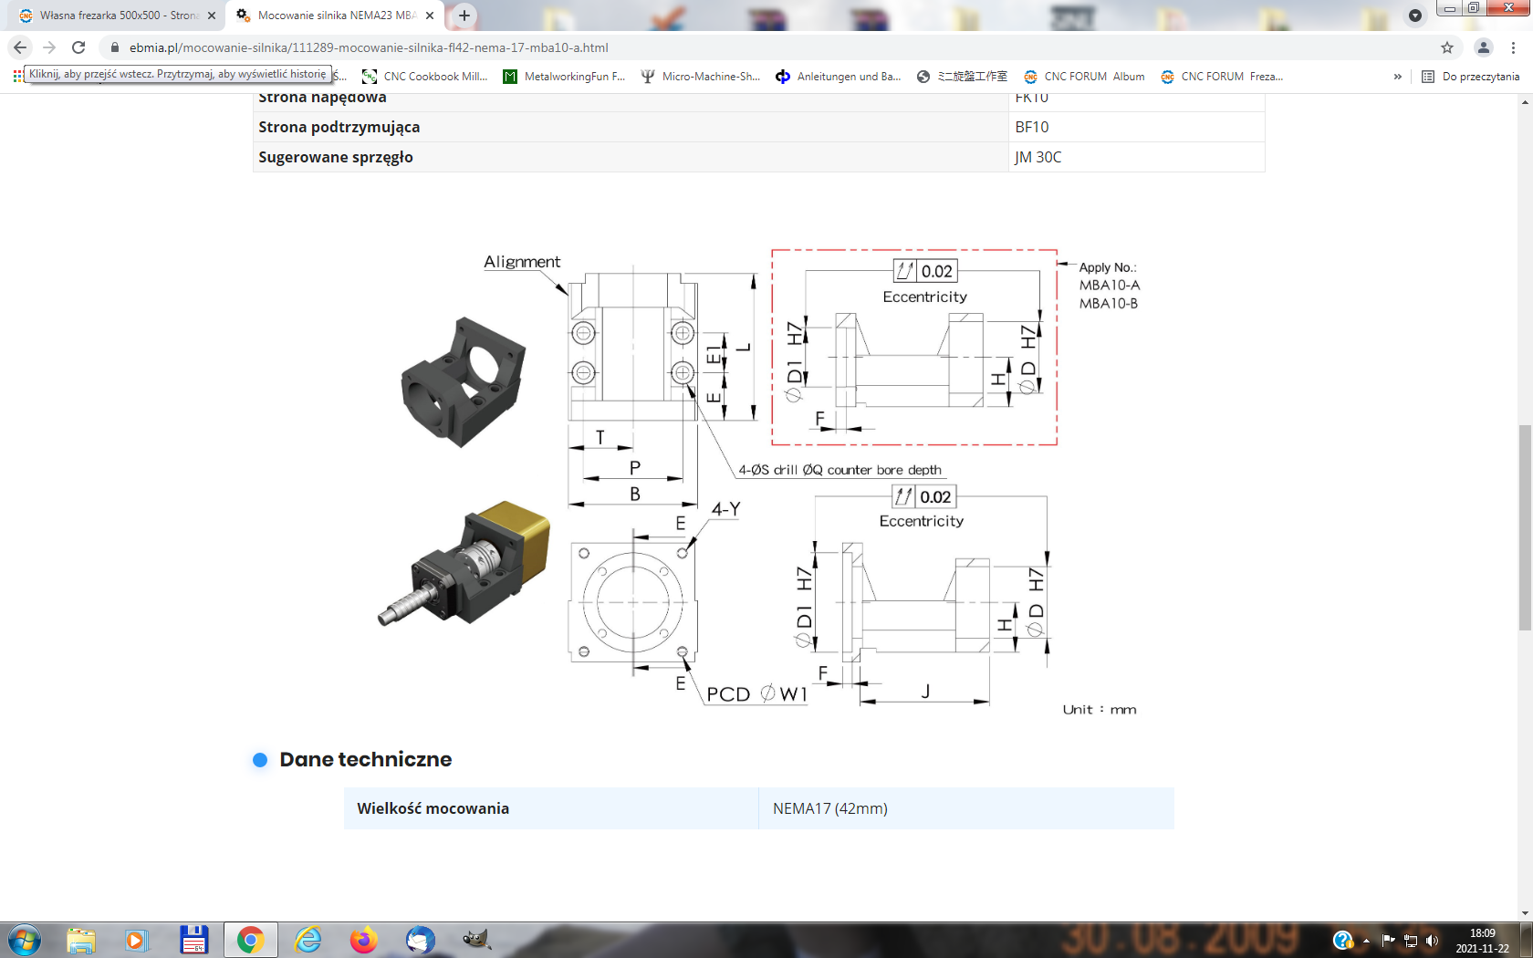The image size is (1533, 958).
Task: Open the Do przeczytania reading list
Action: pos(1470,77)
